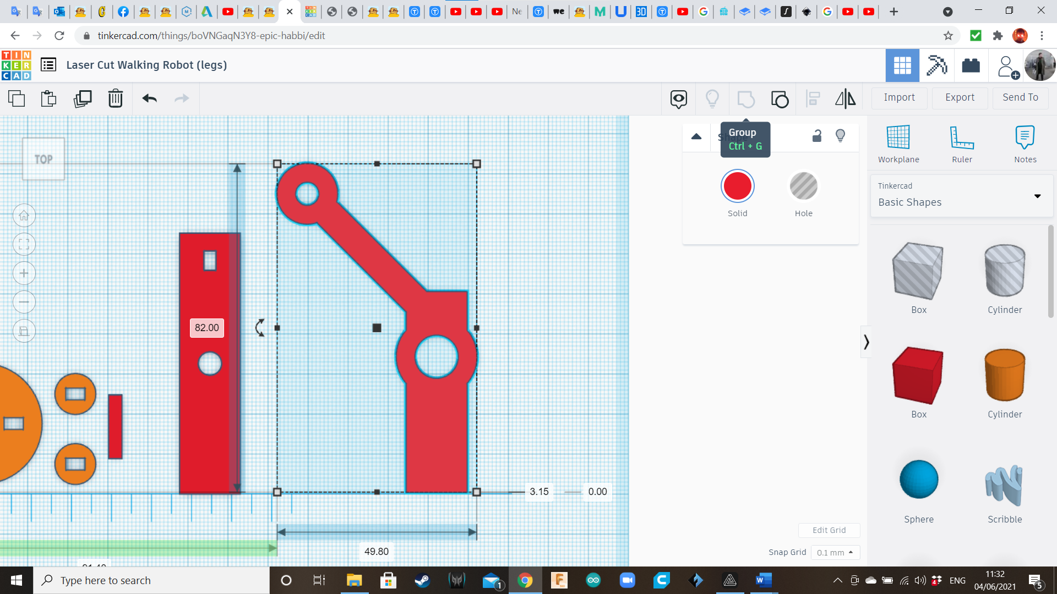Expand the Basic Shapes dropdown
This screenshot has width=1057, height=594.
click(x=1037, y=196)
